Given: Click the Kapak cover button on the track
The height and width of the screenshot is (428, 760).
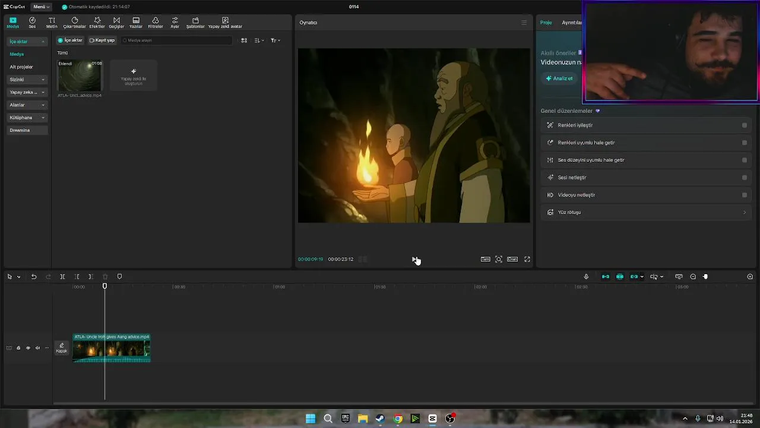Looking at the screenshot, I should pyautogui.click(x=62, y=348).
